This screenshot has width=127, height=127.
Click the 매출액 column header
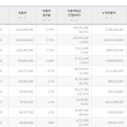pos(22,13)
